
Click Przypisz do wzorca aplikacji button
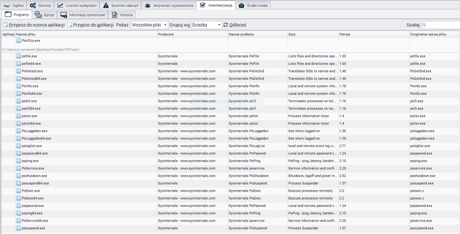34,25
